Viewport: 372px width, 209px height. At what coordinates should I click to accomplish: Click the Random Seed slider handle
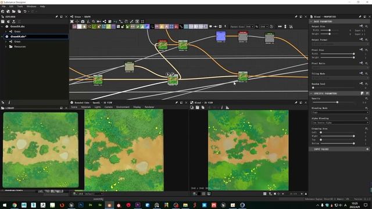tap(313, 88)
